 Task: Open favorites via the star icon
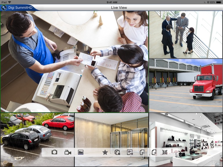pos(105,152)
